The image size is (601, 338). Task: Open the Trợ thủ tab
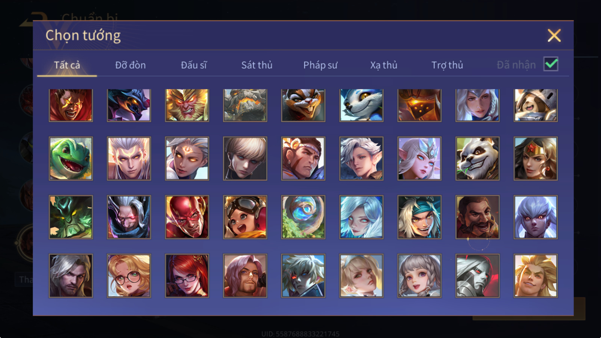point(447,65)
